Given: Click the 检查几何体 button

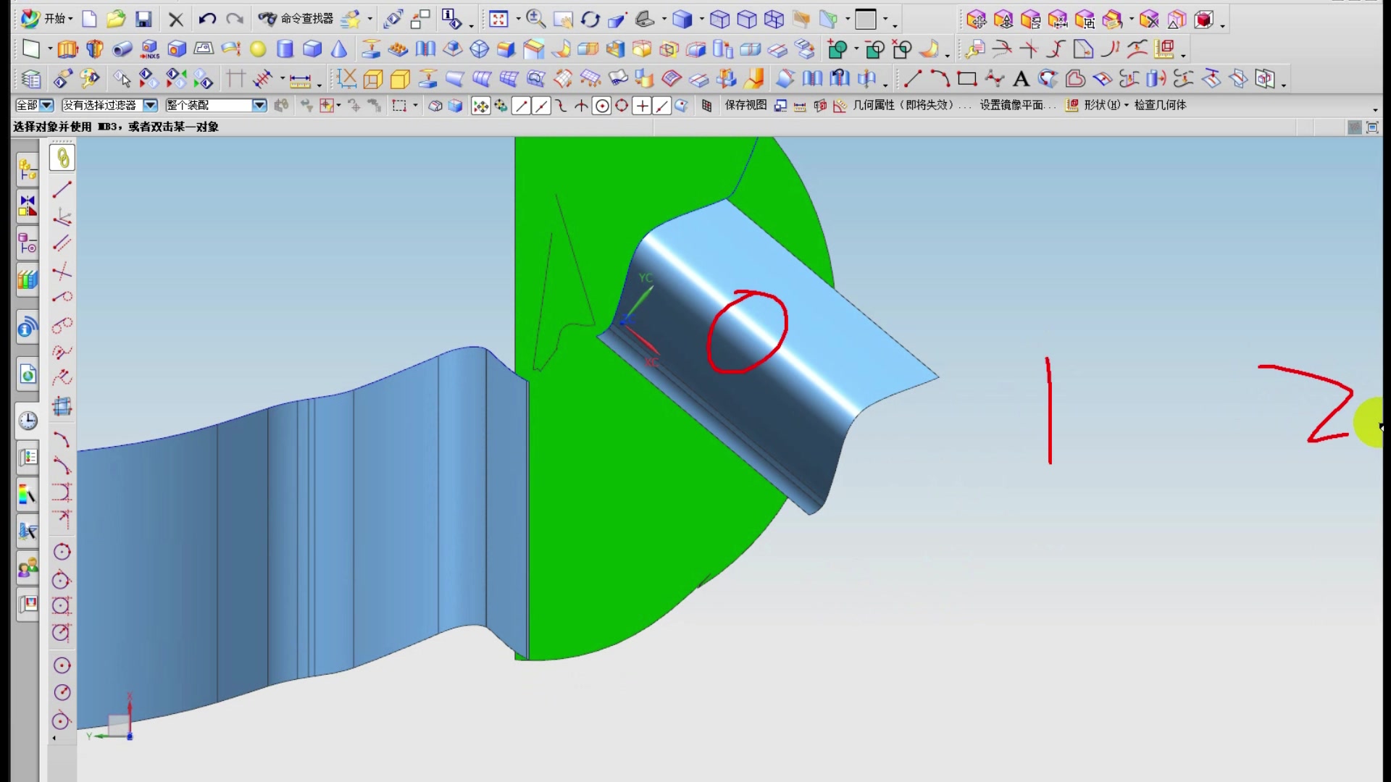Looking at the screenshot, I should (x=1160, y=105).
